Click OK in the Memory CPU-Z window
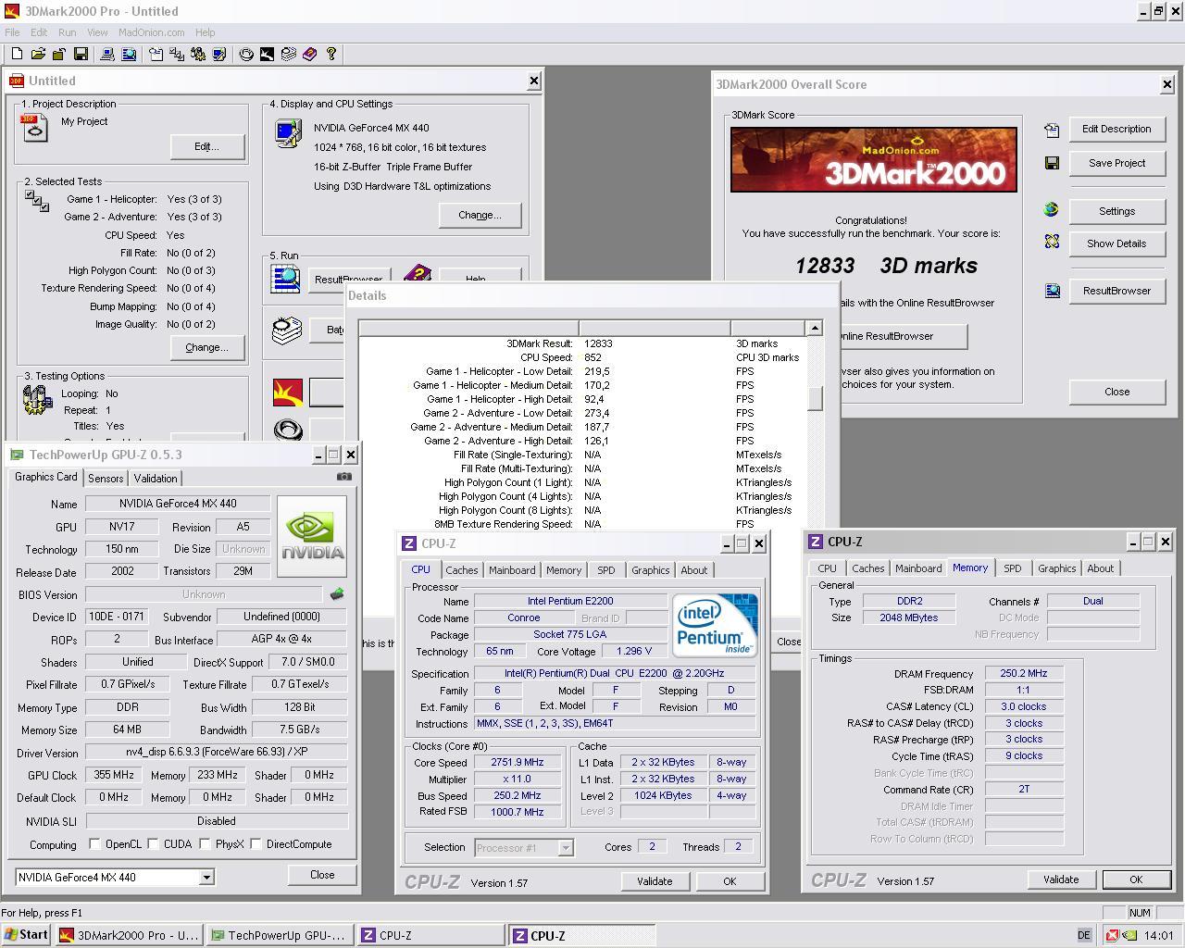 point(1136,879)
